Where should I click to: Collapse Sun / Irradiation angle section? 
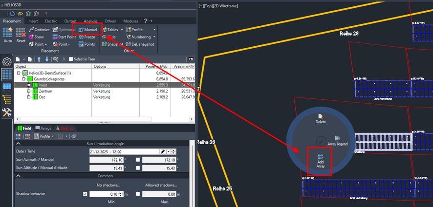point(18,144)
